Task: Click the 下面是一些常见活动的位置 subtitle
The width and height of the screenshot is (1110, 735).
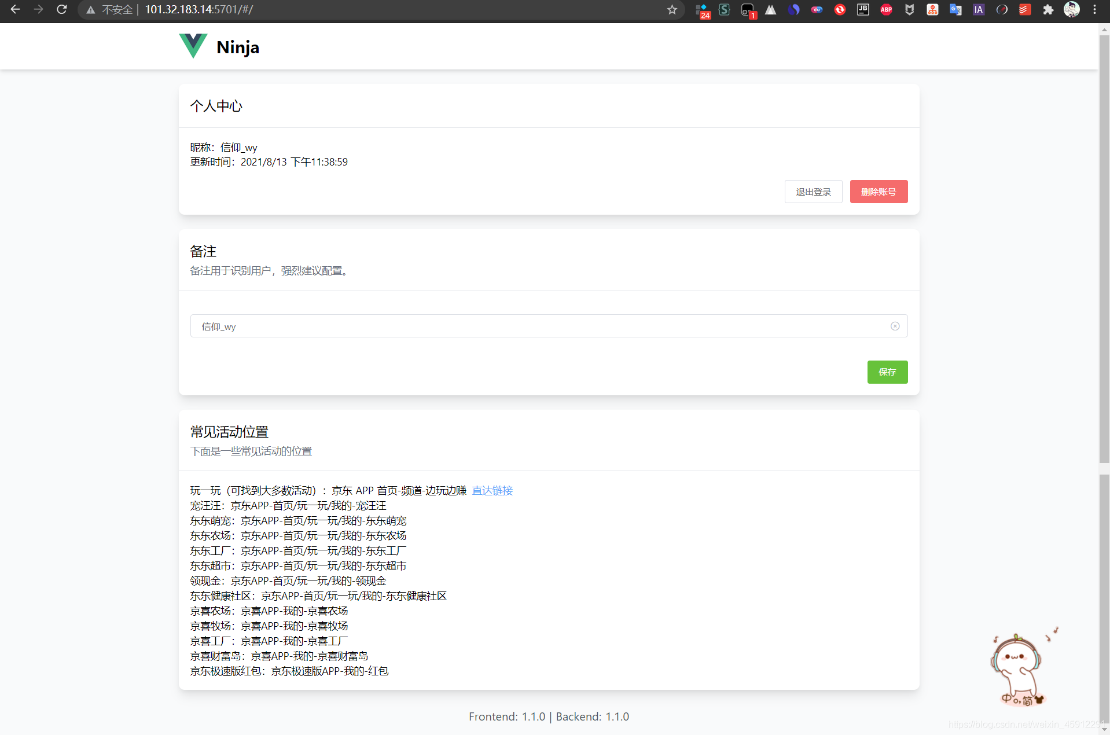Action: click(x=251, y=451)
